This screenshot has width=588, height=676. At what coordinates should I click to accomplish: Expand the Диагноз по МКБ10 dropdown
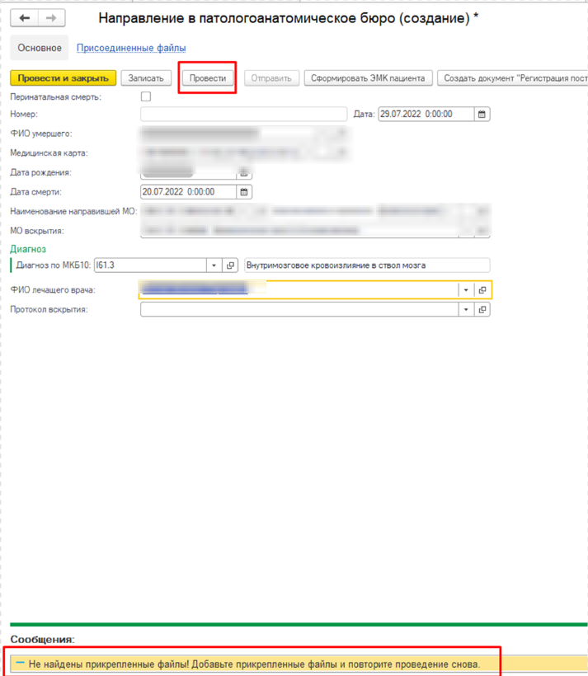click(214, 265)
